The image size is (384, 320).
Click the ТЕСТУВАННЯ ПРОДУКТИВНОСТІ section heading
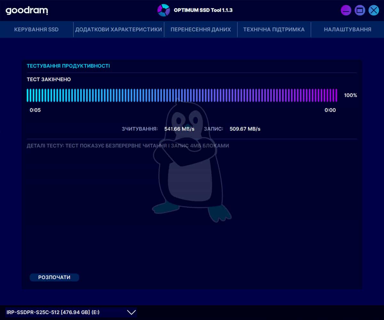[68, 66]
